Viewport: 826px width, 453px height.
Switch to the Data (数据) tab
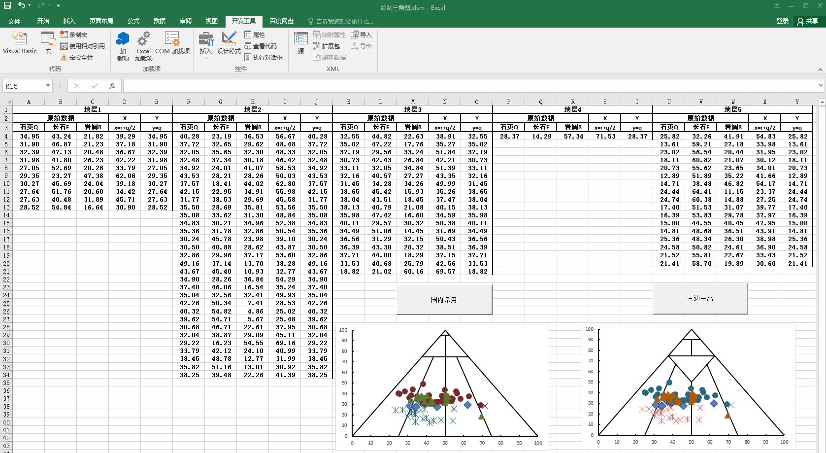tap(160, 21)
